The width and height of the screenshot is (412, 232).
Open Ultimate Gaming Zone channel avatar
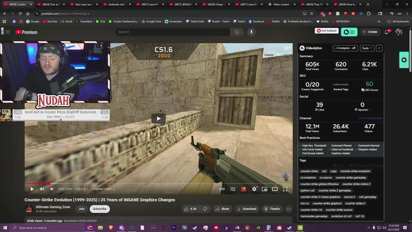tap(29, 209)
